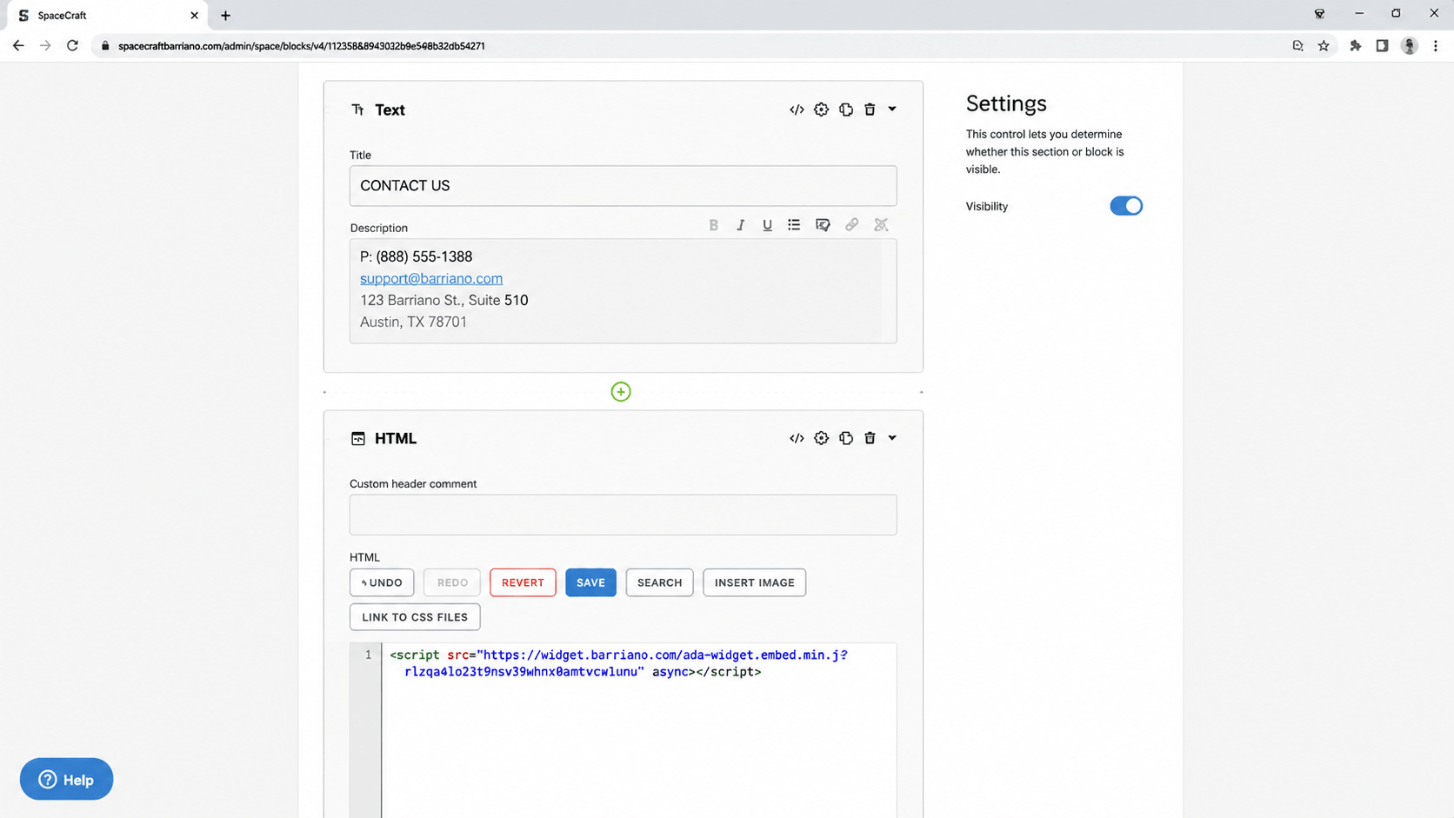Duplicate the HTML block
The image size is (1454, 818).
click(846, 438)
